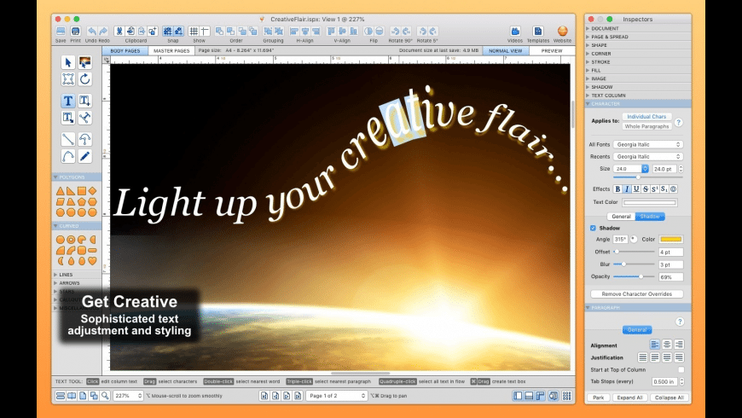The height and width of the screenshot is (418, 742).
Task: Enable Start at Top of Column
Action: click(x=681, y=369)
